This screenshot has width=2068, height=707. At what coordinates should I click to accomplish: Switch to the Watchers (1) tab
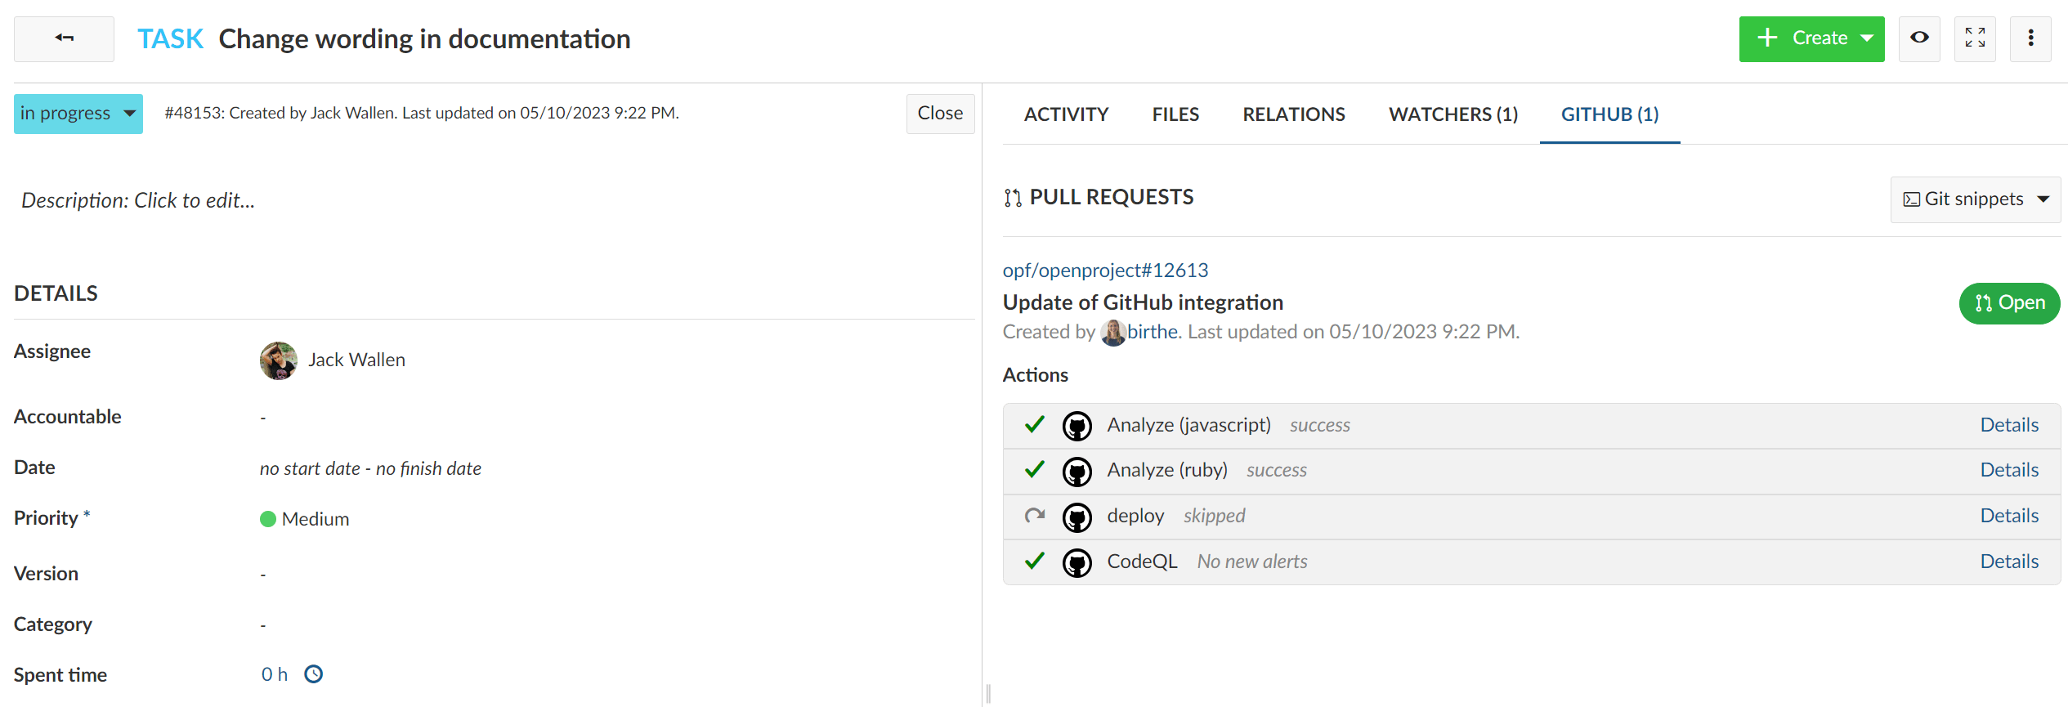click(x=1453, y=114)
